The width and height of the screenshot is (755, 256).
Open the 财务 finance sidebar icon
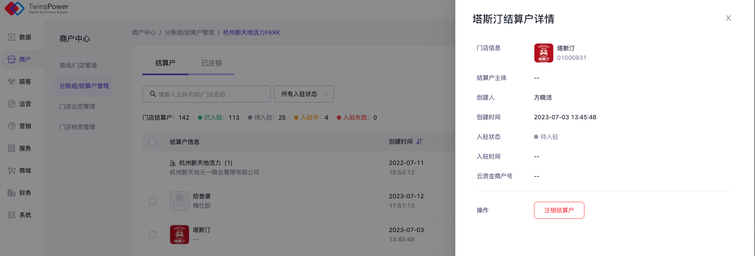tap(12, 193)
